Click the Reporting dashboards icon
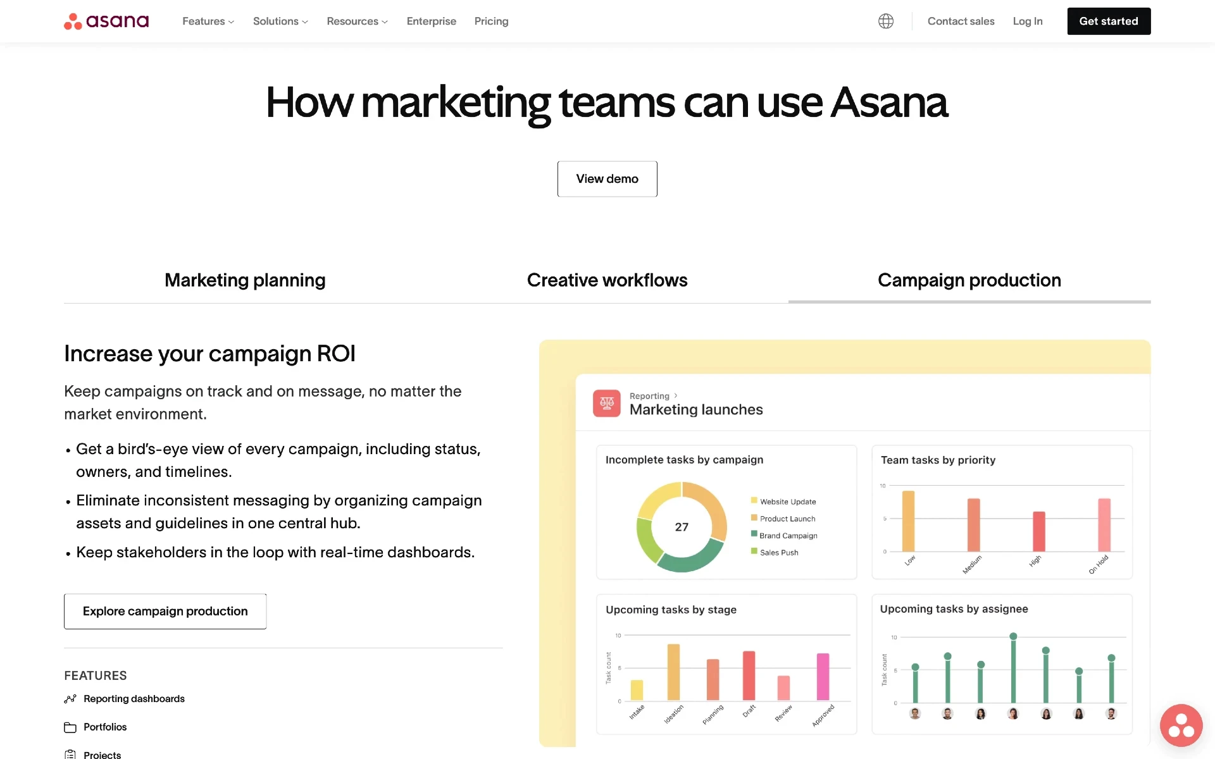This screenshot has width=1215, height=759. 69,698
